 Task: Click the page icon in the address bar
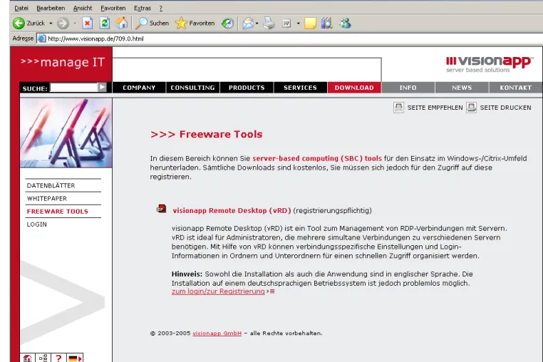(41, 38)
